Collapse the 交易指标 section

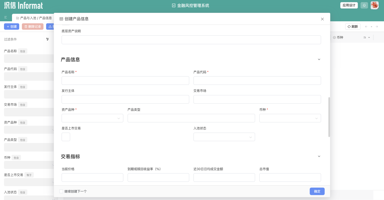point(319,156)
